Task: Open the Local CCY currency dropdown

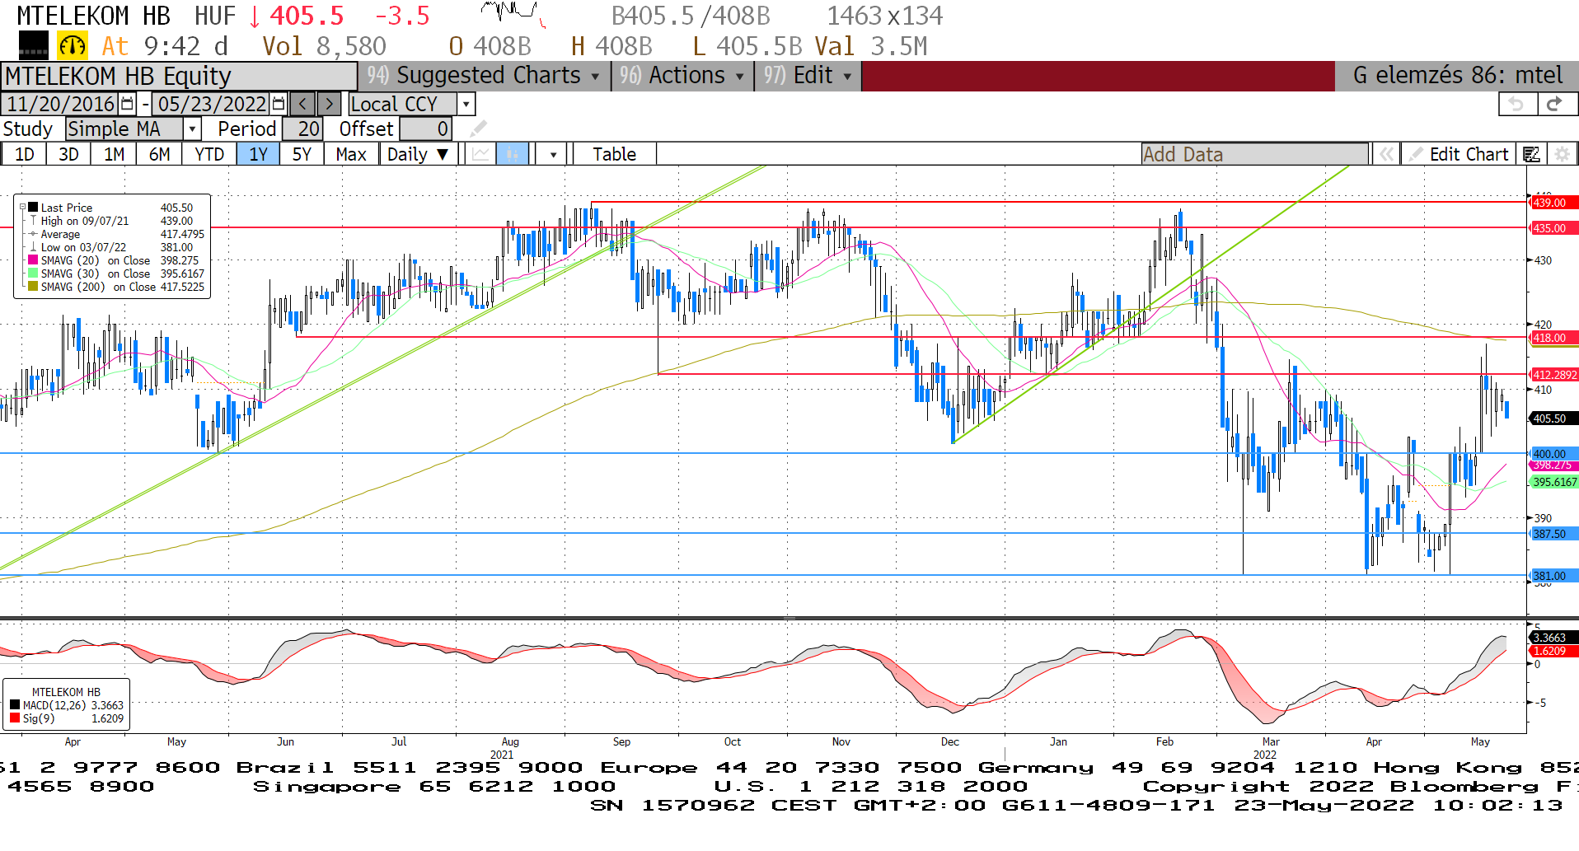Action: tap(466, 104)
